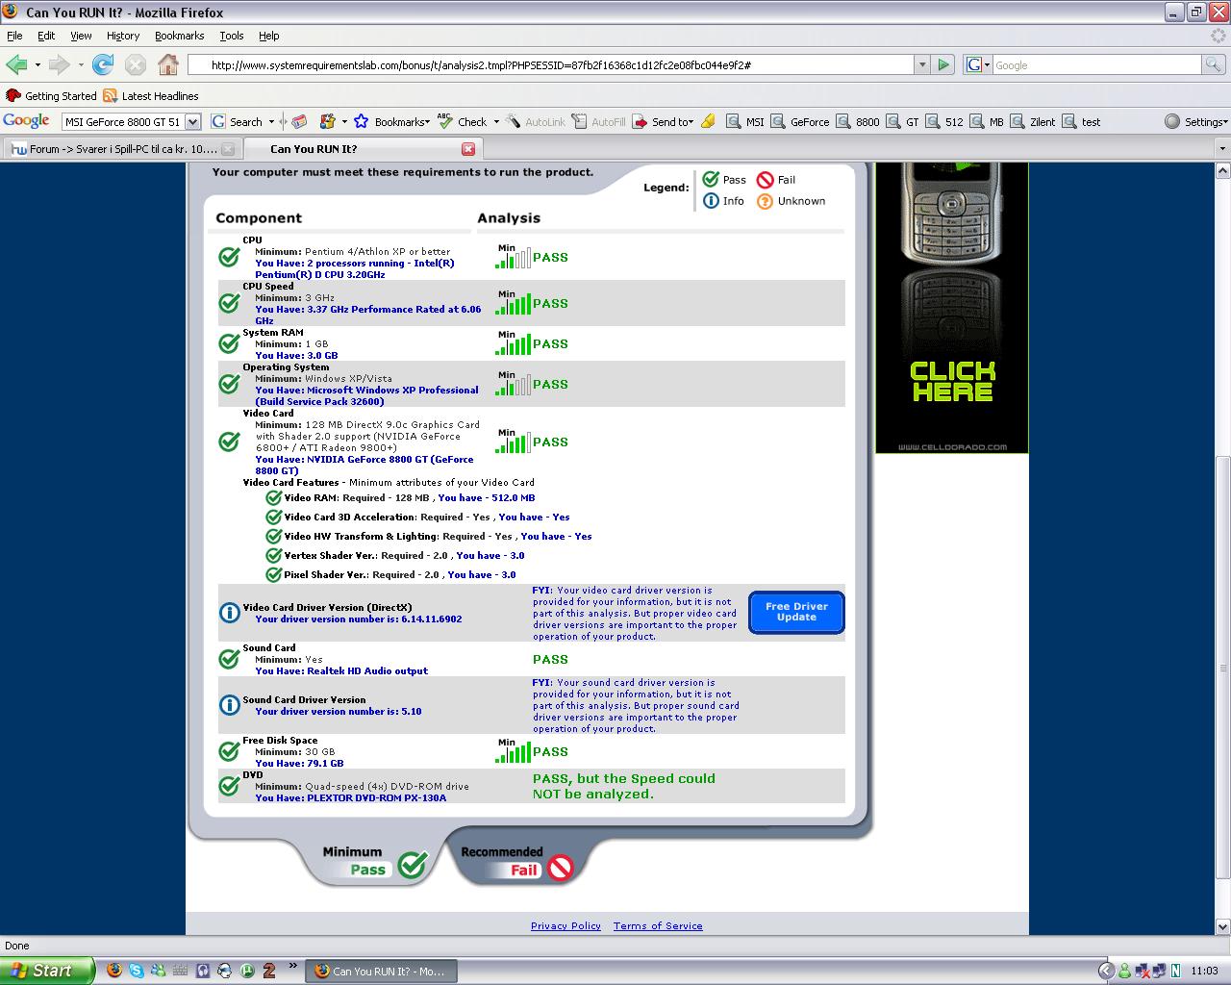This screenshot has width=1231, height=985.
Task: Click the Google logo on Google toolbar
Action: point(26,121)
